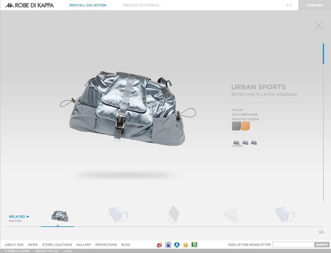
Task: Click the green Douban social icon
Action: pyautogui.click(x=194, y=245)
